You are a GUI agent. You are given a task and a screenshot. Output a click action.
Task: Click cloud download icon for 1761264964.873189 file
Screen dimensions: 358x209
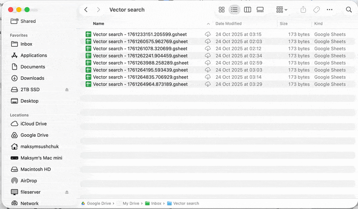[208, 84]
